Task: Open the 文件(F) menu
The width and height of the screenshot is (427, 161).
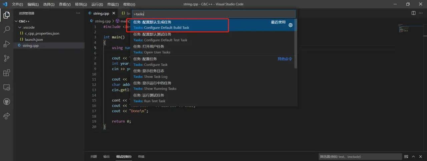Action: (x=17, y=4)
